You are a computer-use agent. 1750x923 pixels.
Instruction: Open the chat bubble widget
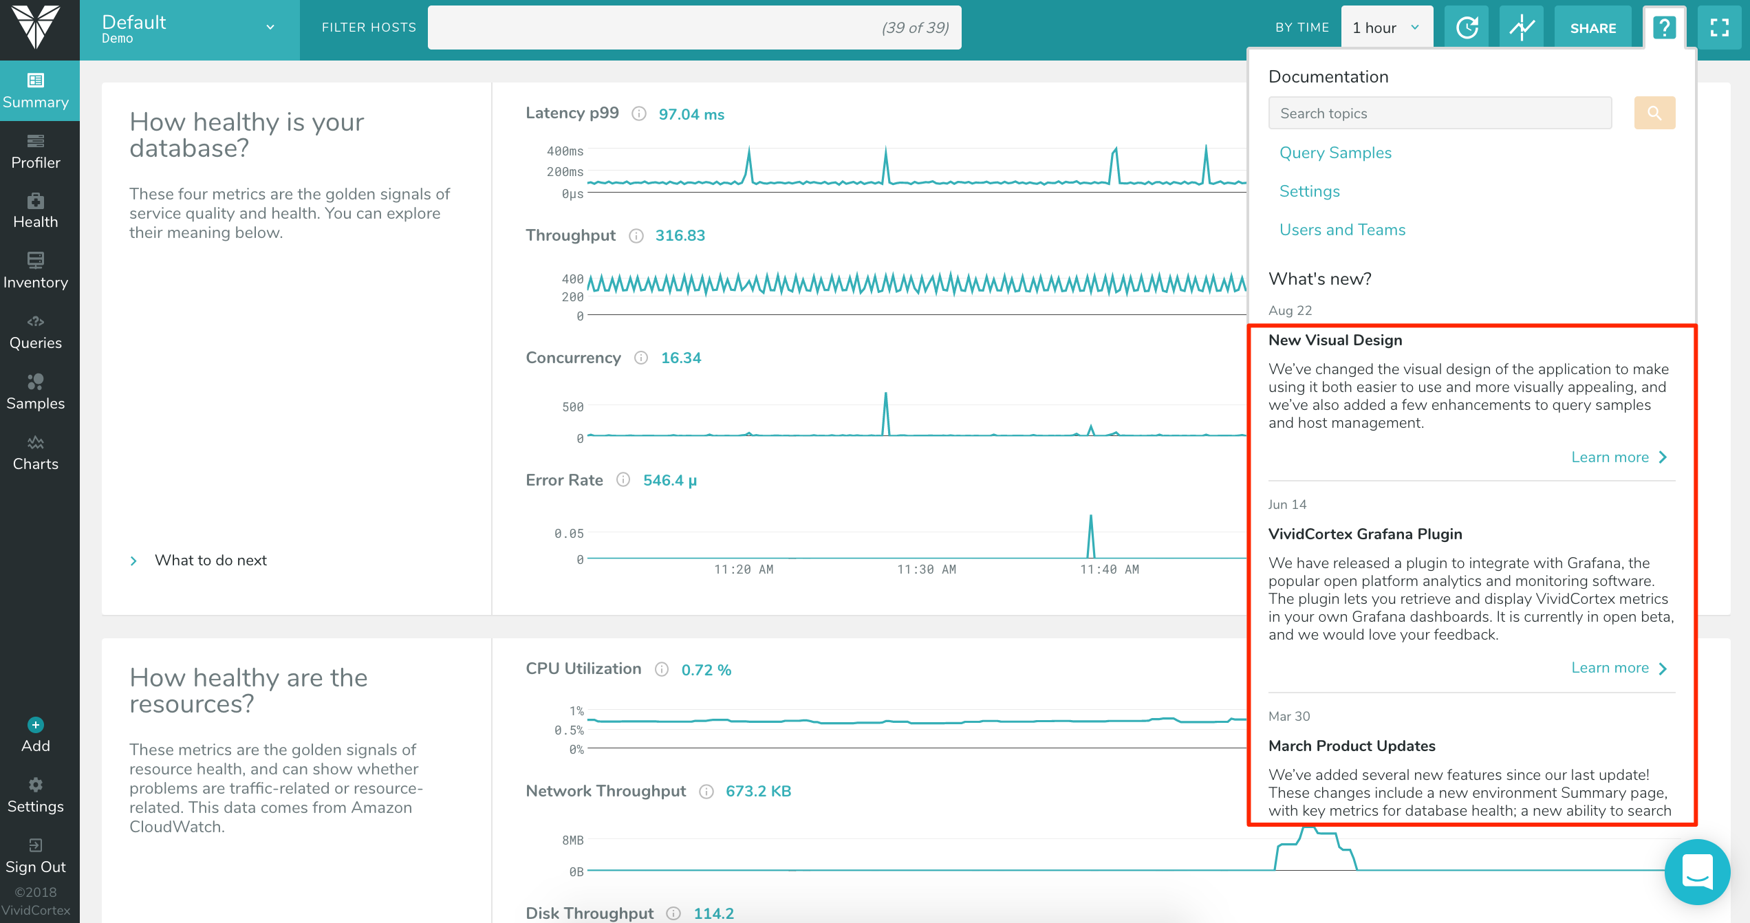click(1696, 871)
